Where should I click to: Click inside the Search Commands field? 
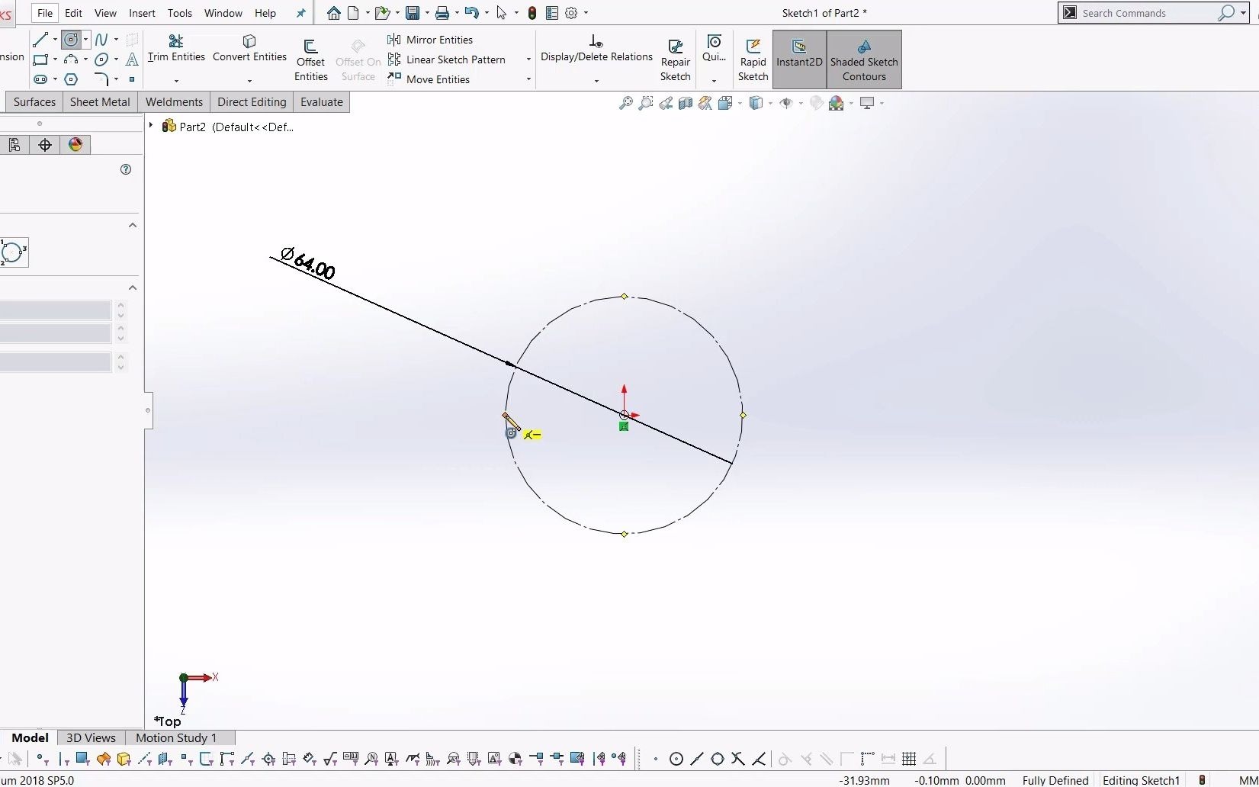click(x=1144, y=13)
